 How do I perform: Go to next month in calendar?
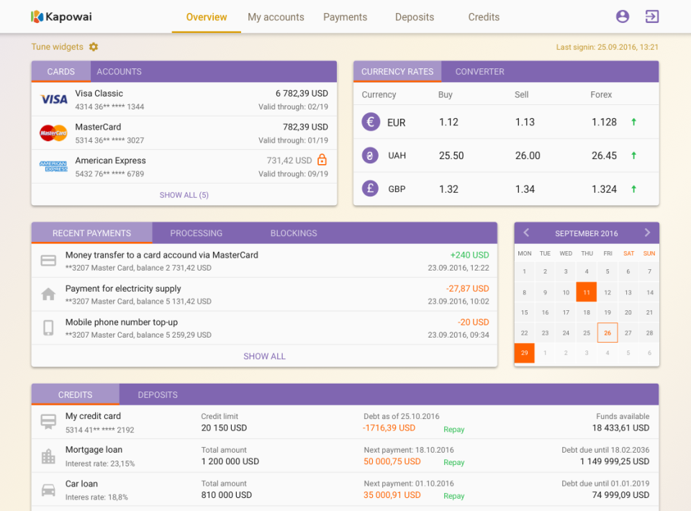[647, 232]
